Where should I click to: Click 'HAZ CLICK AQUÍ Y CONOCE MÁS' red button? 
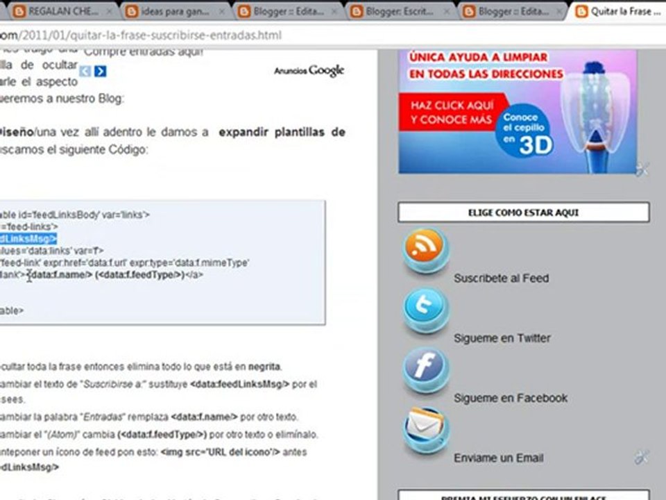click(x=453, y=112)
